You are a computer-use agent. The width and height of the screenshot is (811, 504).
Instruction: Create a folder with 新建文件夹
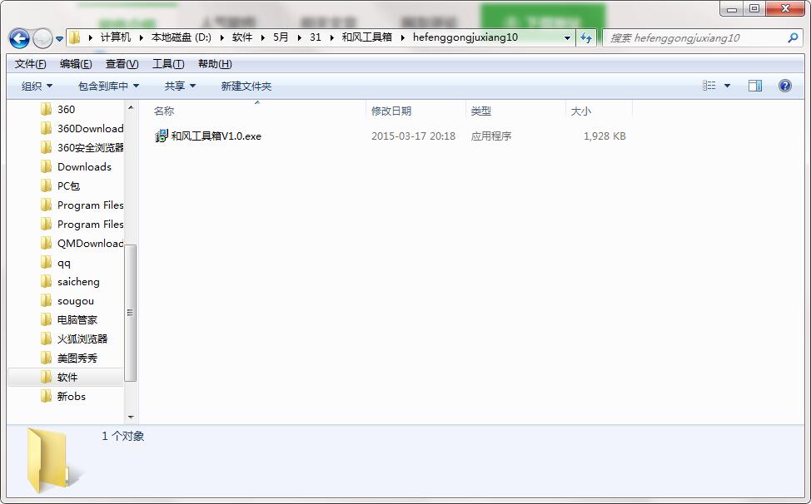point(246,86)
